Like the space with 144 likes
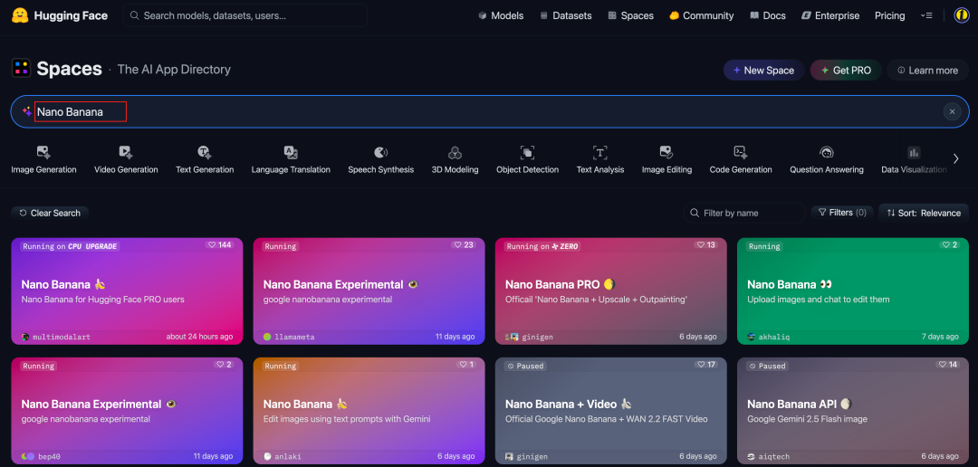 pos(219,245)
